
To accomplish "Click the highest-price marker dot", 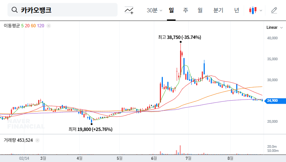I will 180,42.
